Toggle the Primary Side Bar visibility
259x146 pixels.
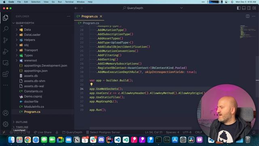tap(238, 8)
